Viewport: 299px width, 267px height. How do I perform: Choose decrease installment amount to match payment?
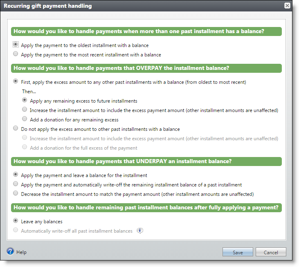click(16, 193)
